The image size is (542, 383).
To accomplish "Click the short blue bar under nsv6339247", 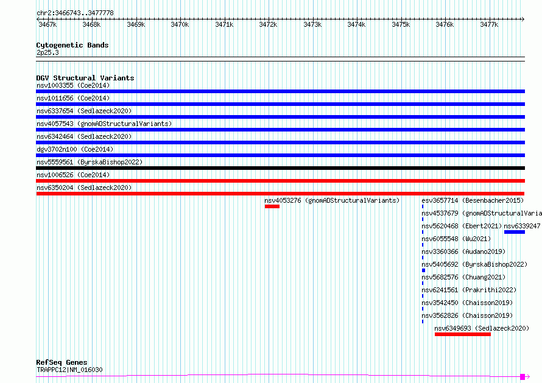I will [515, 232].
